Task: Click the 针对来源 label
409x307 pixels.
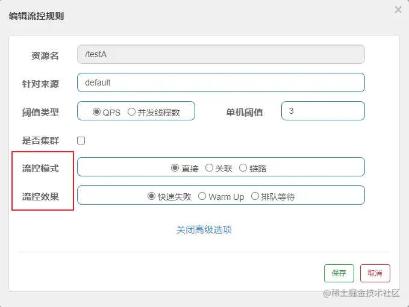Action: 40,84
